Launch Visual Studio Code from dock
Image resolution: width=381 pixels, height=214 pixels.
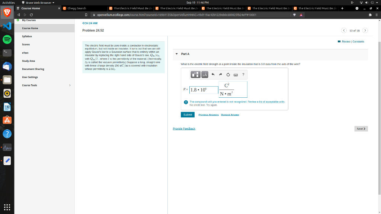coord(7,26)
